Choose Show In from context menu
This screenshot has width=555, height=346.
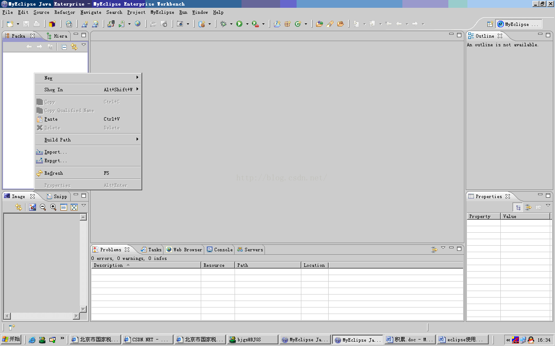pos(88,90)
